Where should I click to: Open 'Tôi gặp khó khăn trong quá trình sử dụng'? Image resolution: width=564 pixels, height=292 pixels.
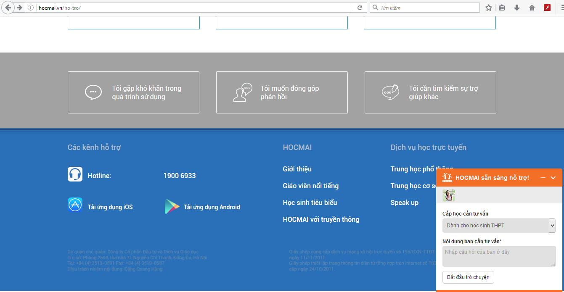[x=133, y=92]
